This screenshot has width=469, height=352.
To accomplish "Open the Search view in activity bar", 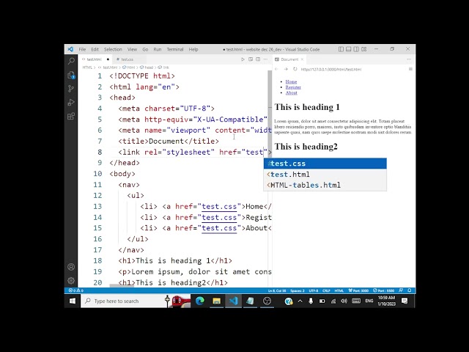I will pos(71,61).
